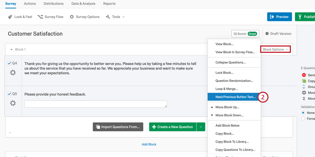Click the Tools wrench icon
The height and width of the screenshot is (157, 315).
(x=108, y=17)
